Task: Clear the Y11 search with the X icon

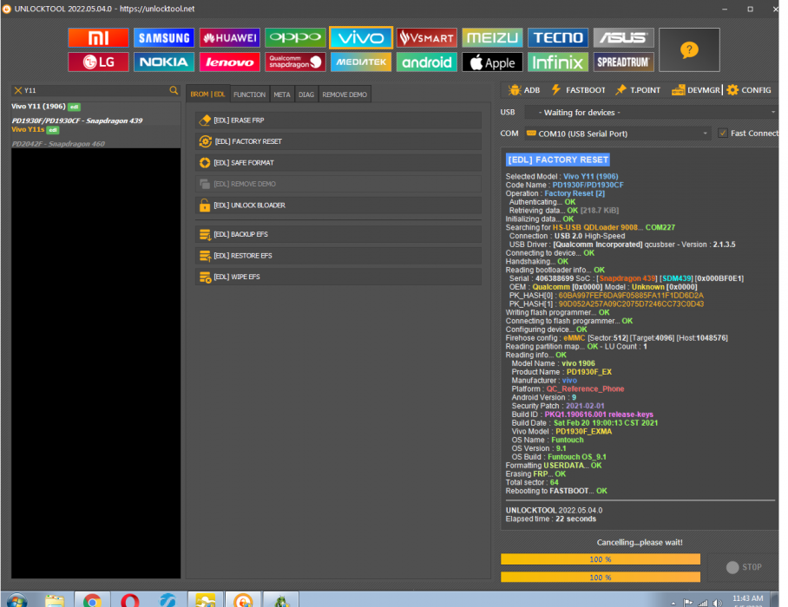Action: point(18,90)
